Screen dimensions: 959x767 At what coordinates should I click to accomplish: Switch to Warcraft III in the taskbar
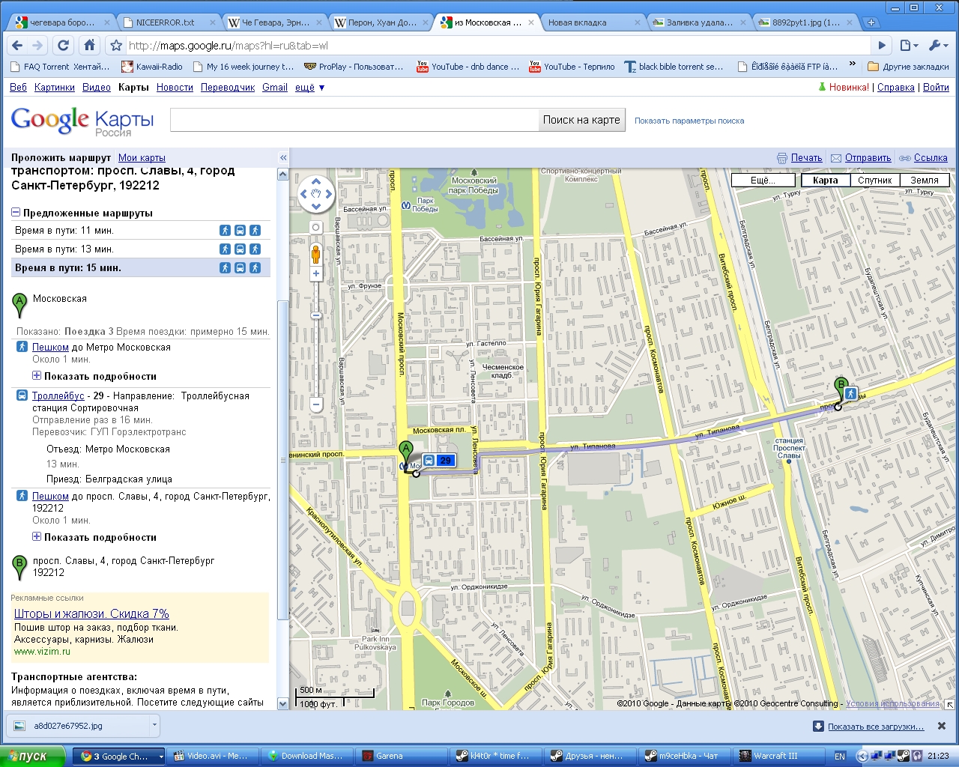click(x=779, y=757)
